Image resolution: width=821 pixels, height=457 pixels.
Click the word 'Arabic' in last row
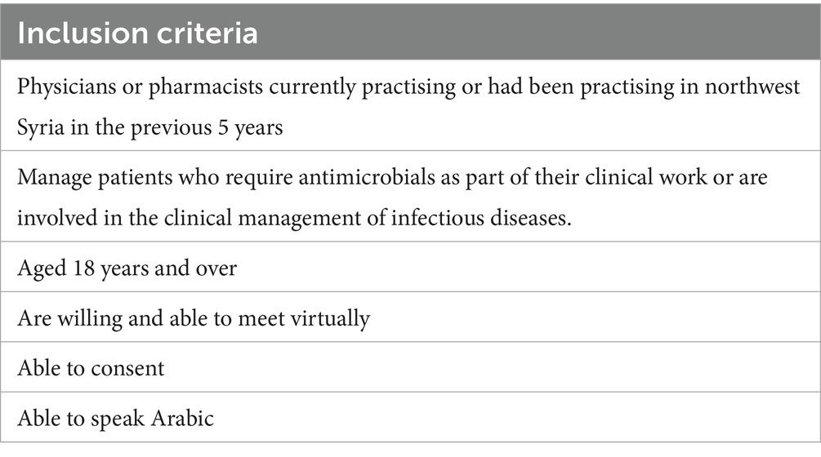coord(183,418)
